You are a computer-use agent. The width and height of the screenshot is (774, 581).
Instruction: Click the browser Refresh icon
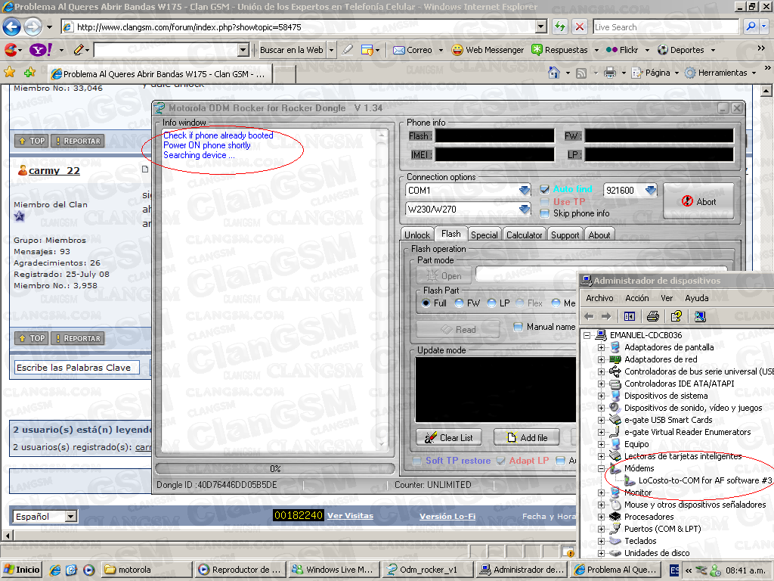[560, 26]
